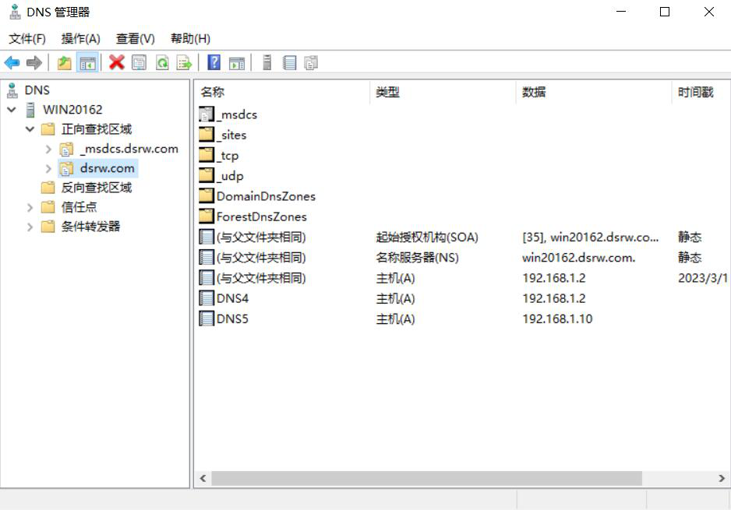Collapse the 正向查找区域 node
This screenshot has width=731, height=510.
click(x=30, y=129)
